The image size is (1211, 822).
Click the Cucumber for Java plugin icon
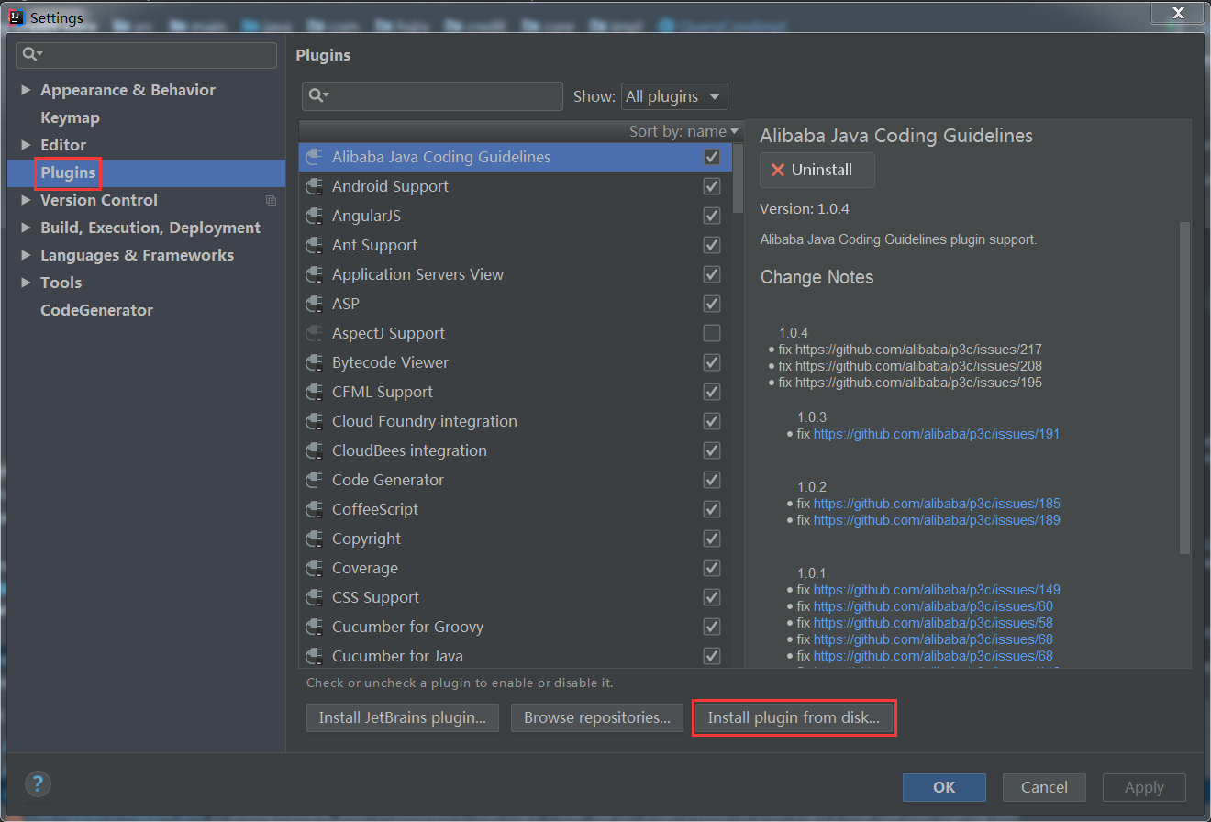pos(314,656)
